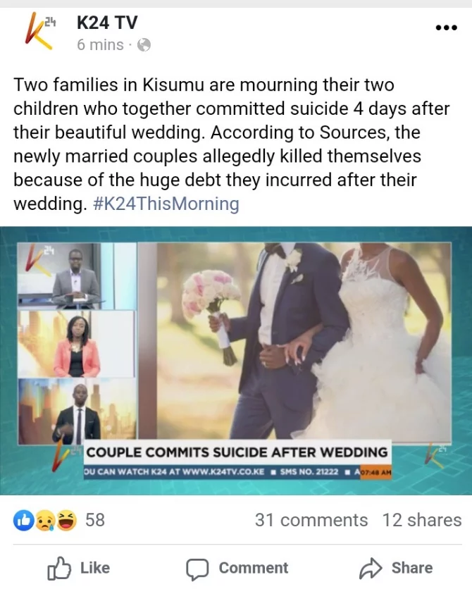Open the 58 reactions count
This screenshot has height=589, width=472.
point(95,520)
